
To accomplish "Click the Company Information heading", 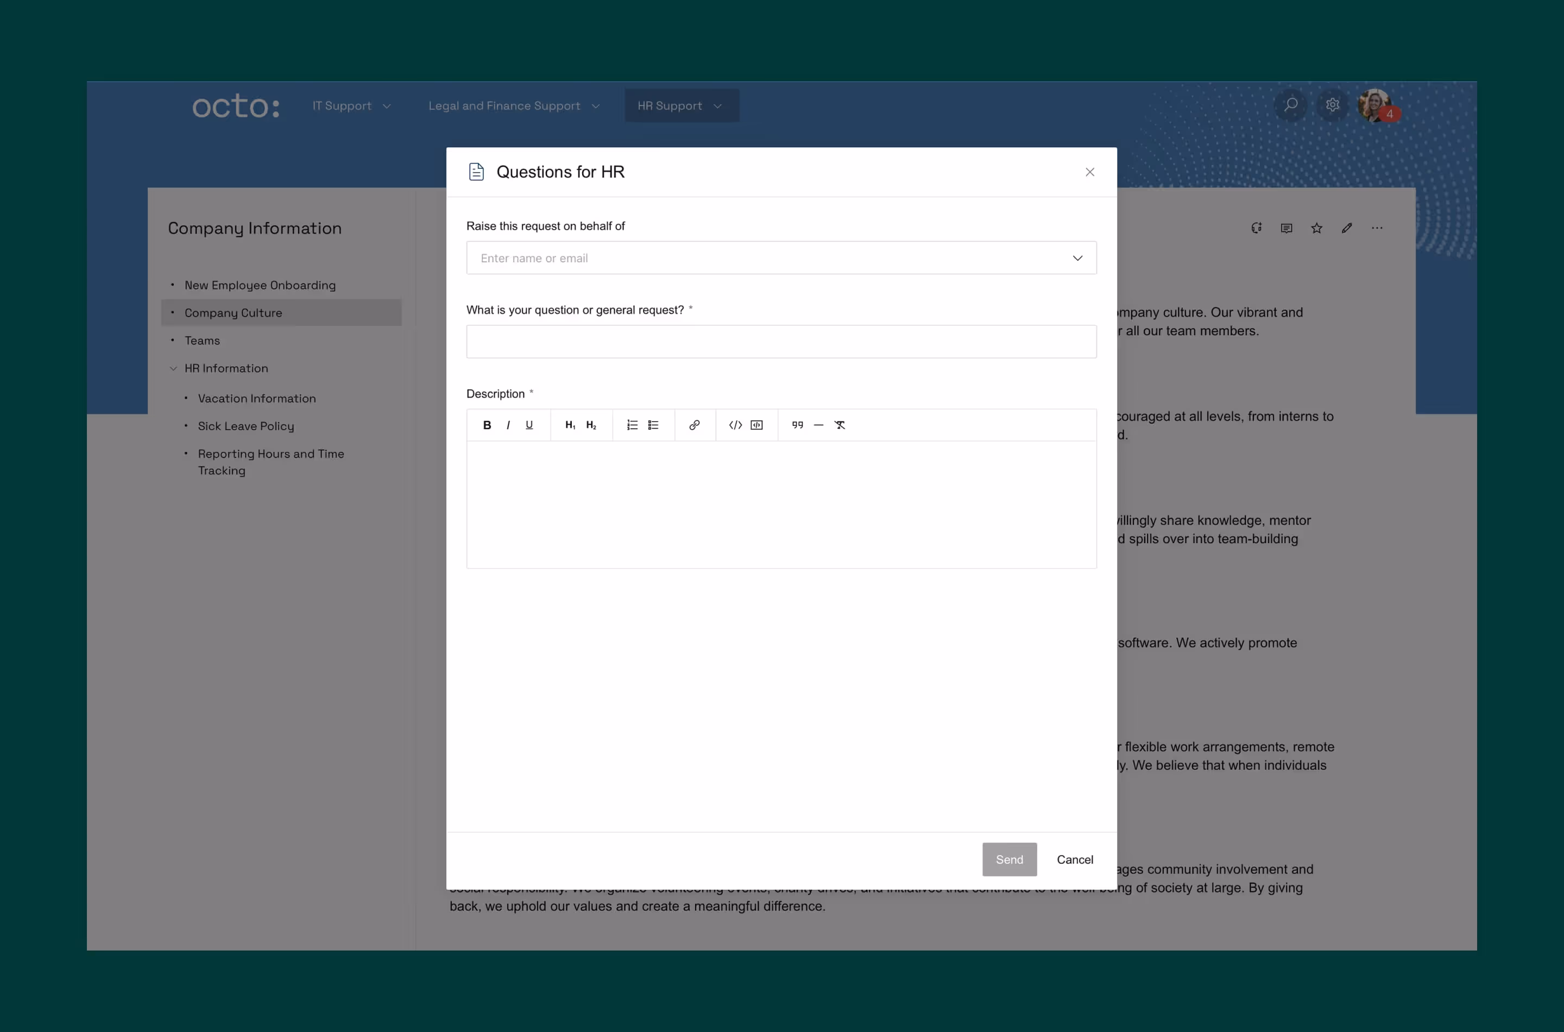I will (255, 228).
